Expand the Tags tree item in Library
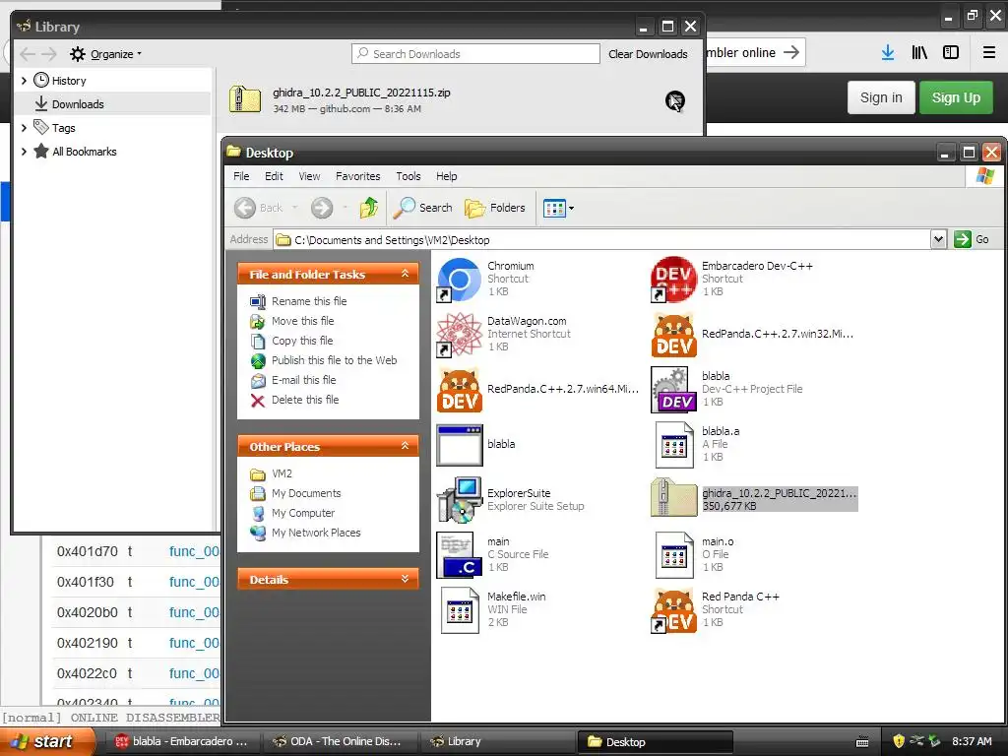The width and height of the screenshot is (1008, 756). tap(24, 128)
